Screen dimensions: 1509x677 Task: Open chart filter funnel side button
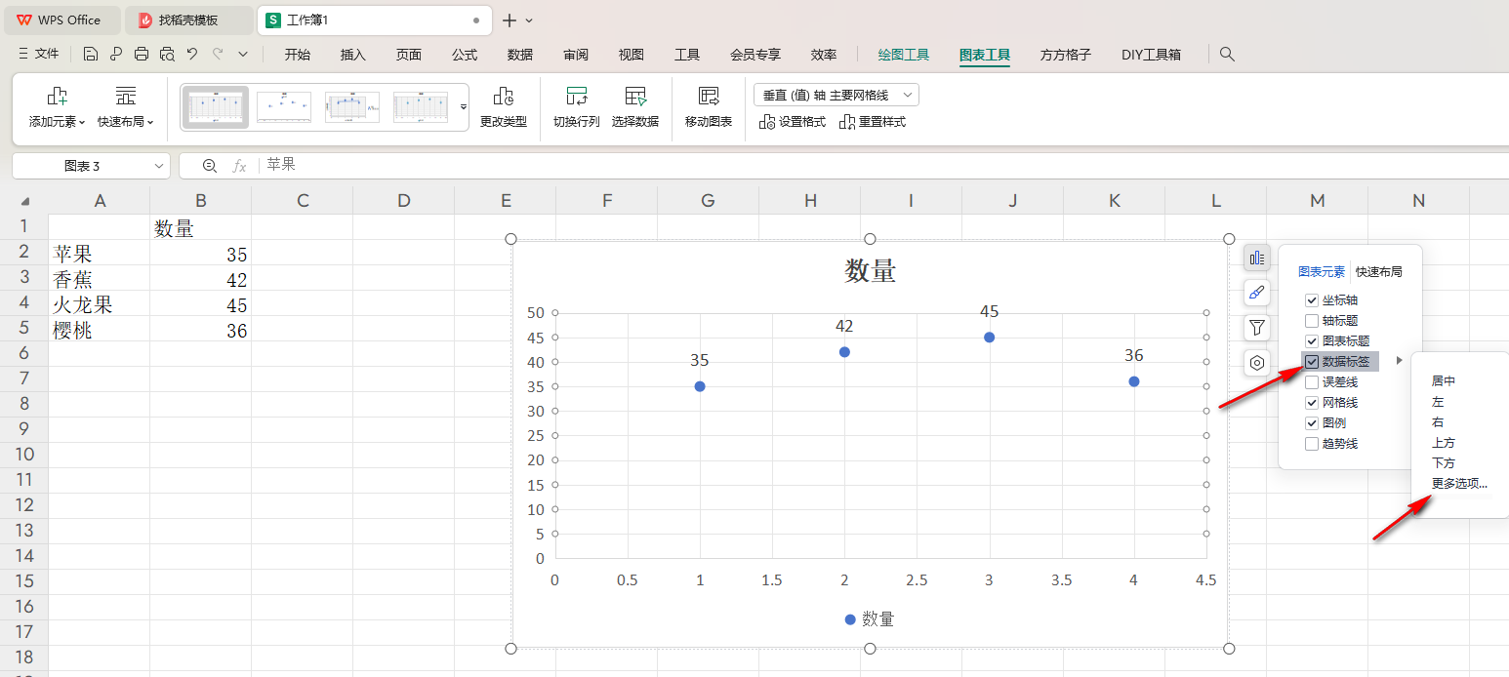(1257, 328)
